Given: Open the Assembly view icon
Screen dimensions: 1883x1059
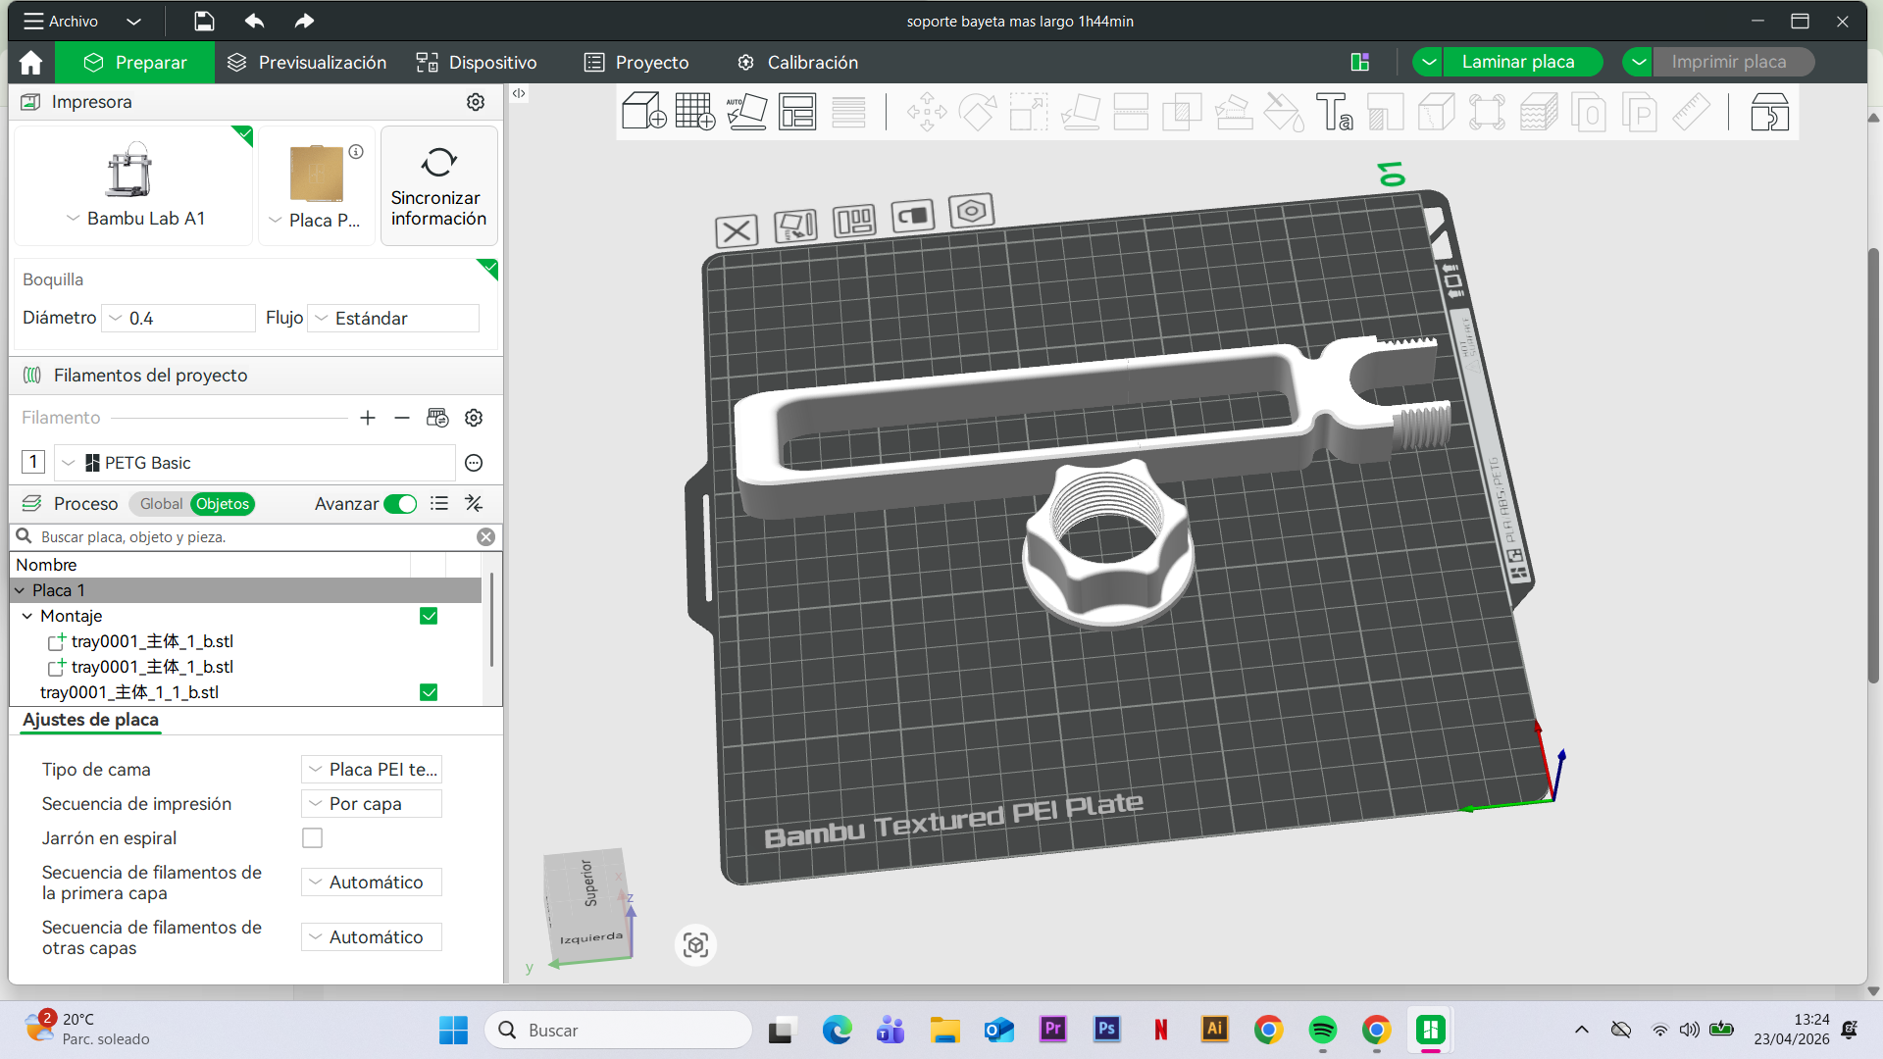Looking at the screenshot, I should [1770, 112].
